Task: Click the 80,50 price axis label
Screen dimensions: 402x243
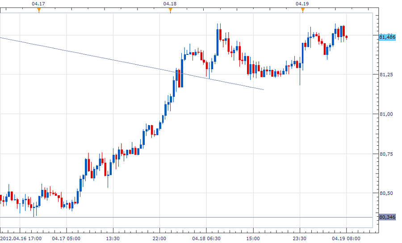Action: (x=386, y=194)
